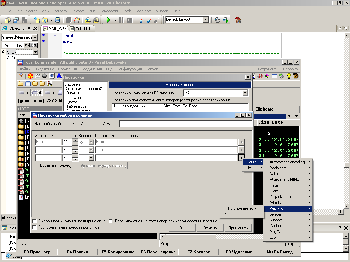Click the radiation symbol icon in Total Commander toolbar

coord(30,76)
